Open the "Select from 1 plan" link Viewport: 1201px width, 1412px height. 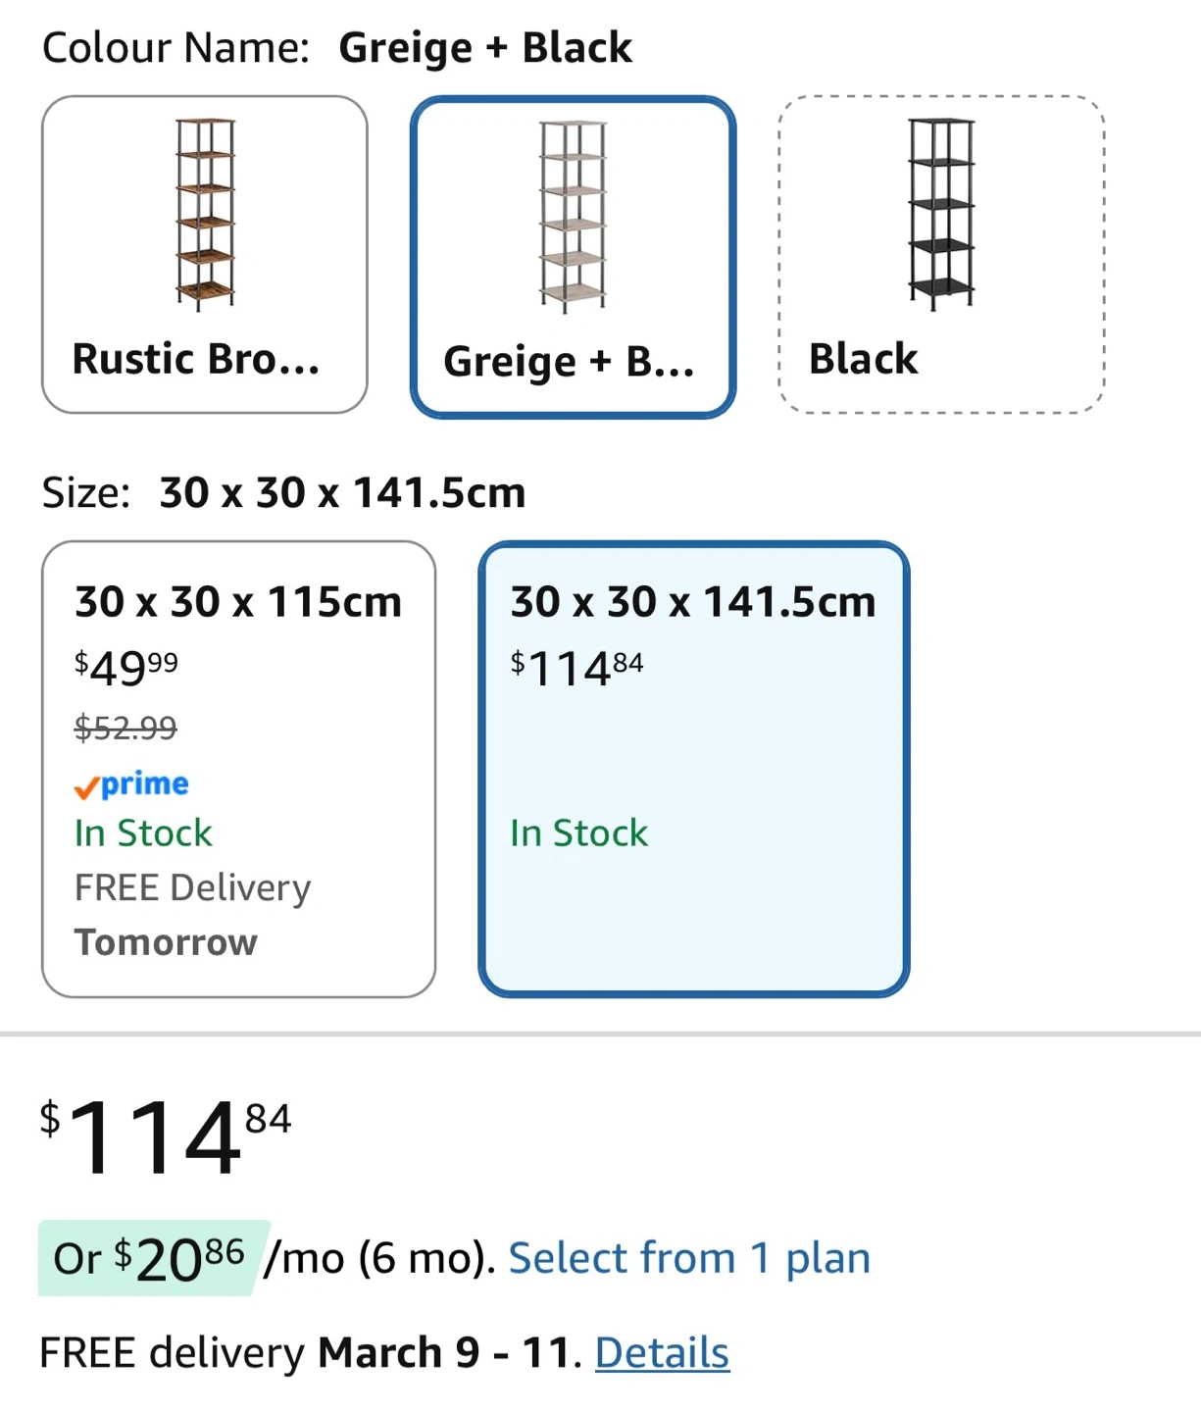[x=689, y=1258]
